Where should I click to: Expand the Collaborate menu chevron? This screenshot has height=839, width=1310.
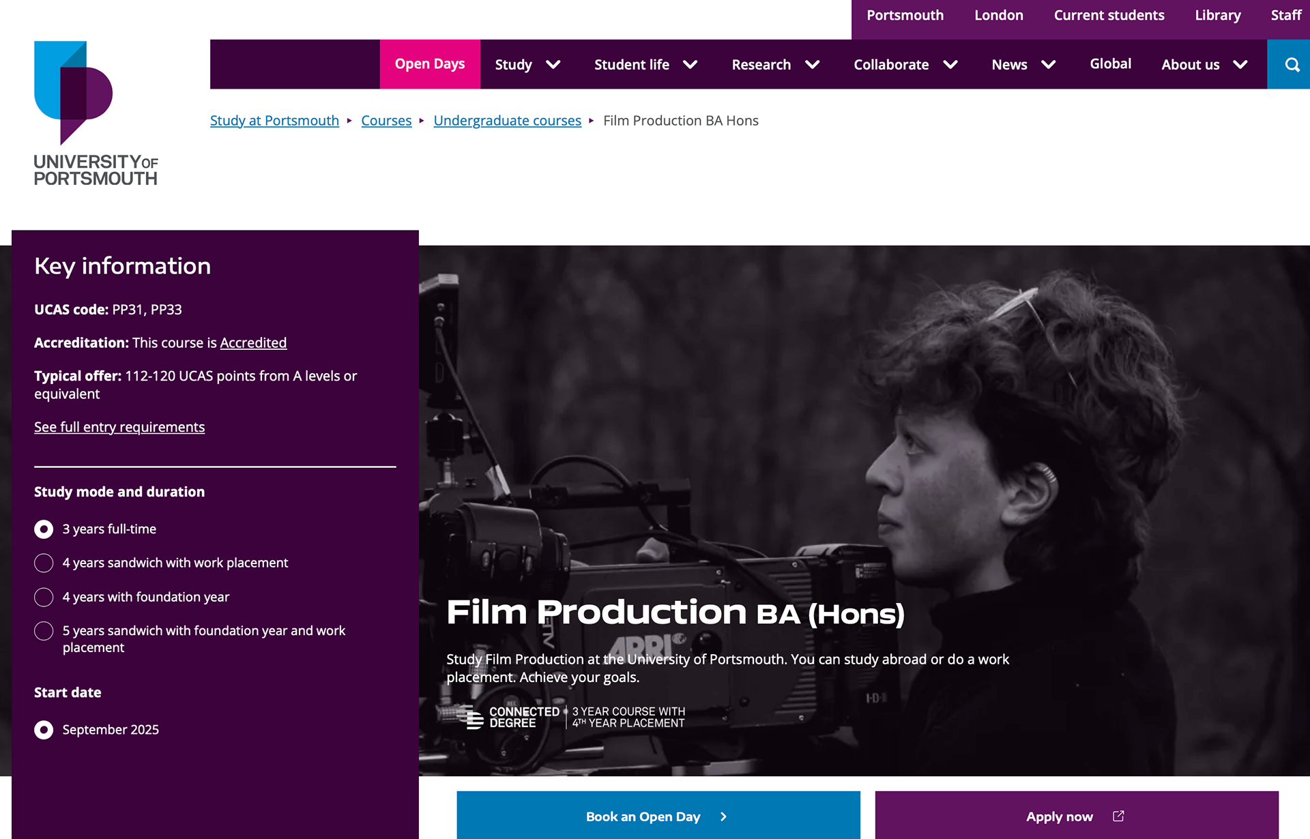click(950, 65)
